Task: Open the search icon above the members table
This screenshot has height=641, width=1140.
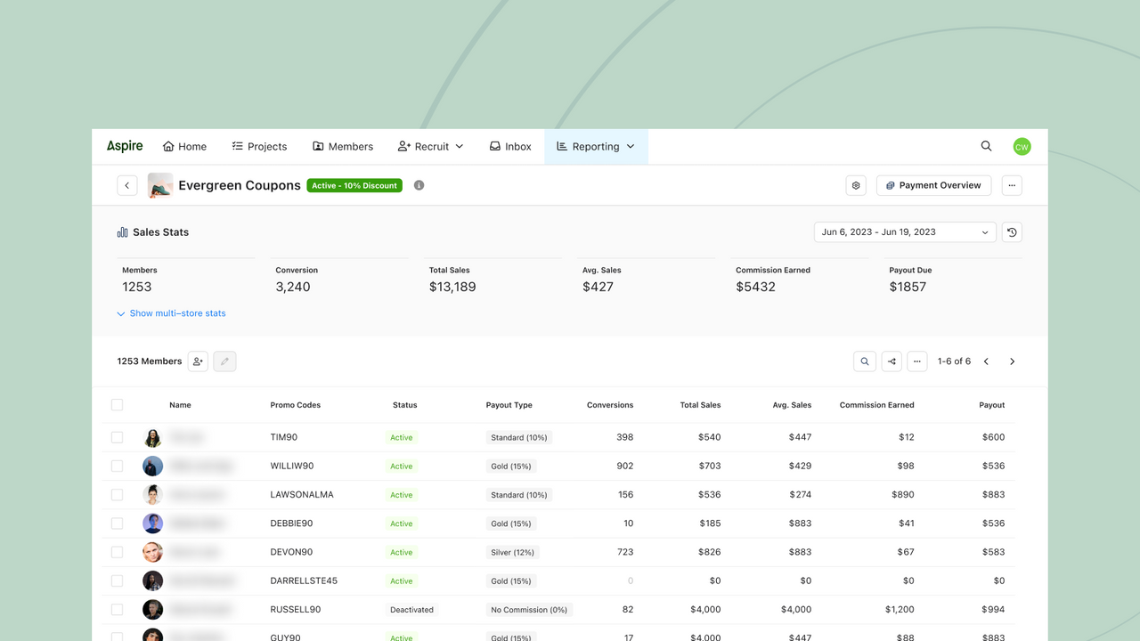Action: tap(864, 361)
